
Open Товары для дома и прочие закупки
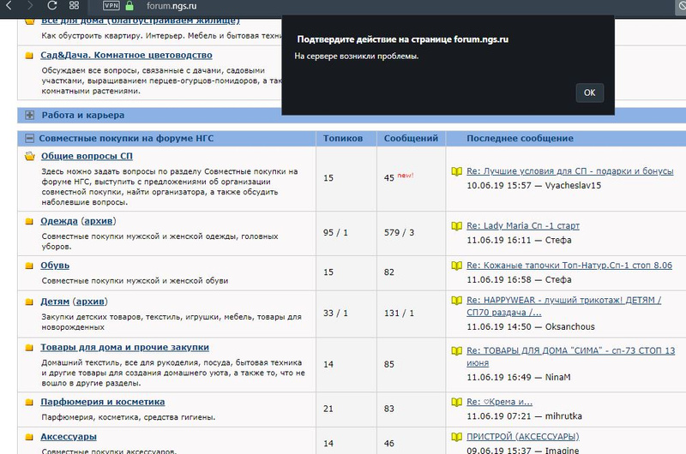coord(124,347)
